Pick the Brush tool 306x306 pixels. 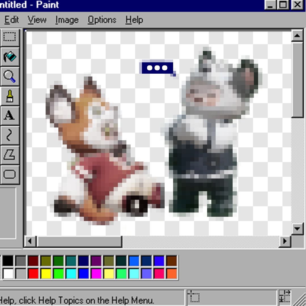pos(10,96)
